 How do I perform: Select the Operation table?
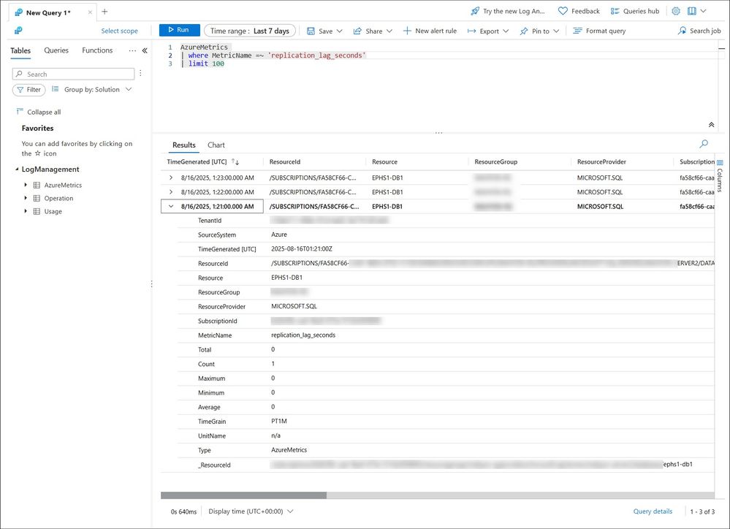click(58, 198)
